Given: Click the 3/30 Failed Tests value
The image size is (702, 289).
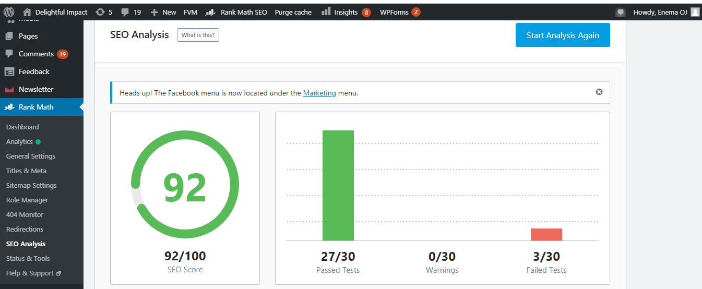Looking at the screenshot, I should point(546,256).
